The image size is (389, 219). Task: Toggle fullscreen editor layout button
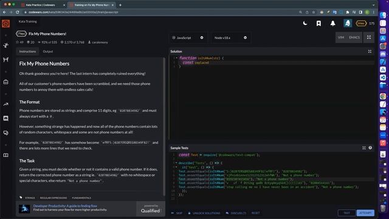(369, 38)
